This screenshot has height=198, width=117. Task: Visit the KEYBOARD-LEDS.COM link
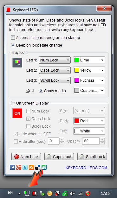tap(86, 168)
